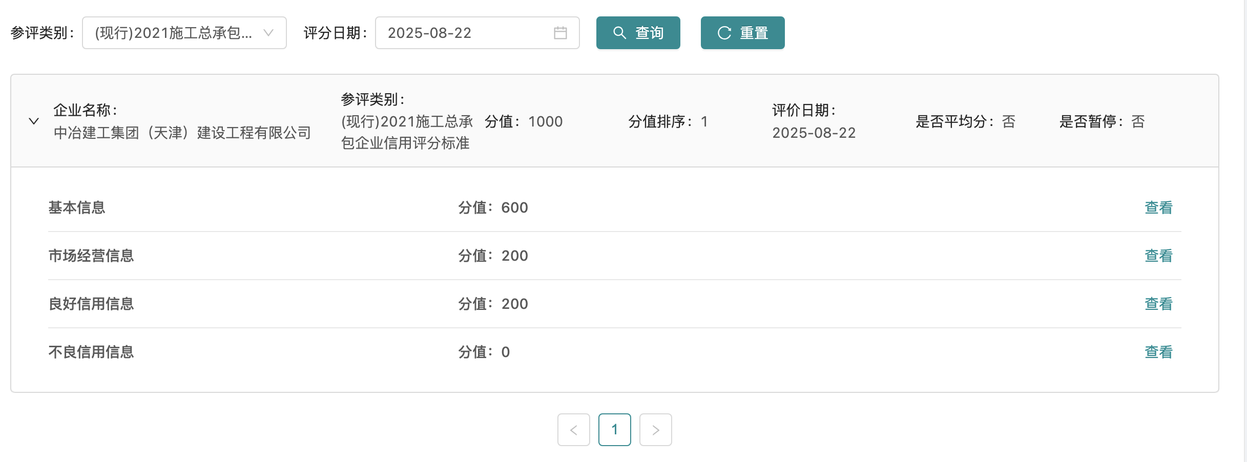
Task: Go to previous page with left arrow
Action: pyautogui.click(x=573, y=430)
